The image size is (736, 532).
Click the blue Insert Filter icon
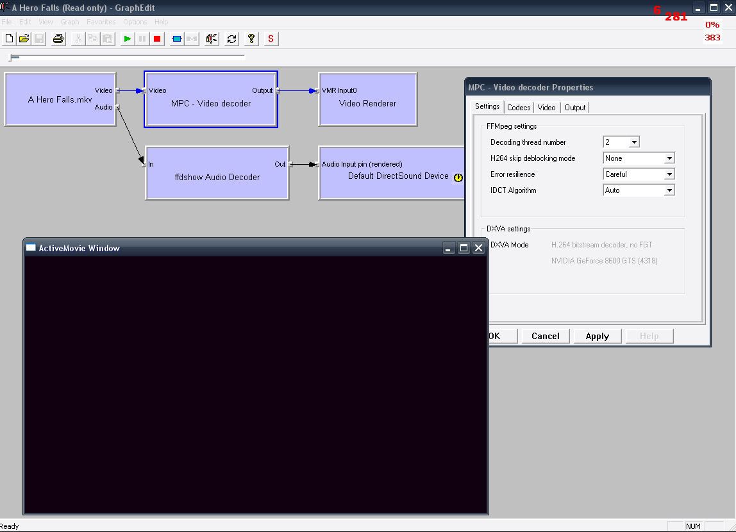tap(177, 39)
